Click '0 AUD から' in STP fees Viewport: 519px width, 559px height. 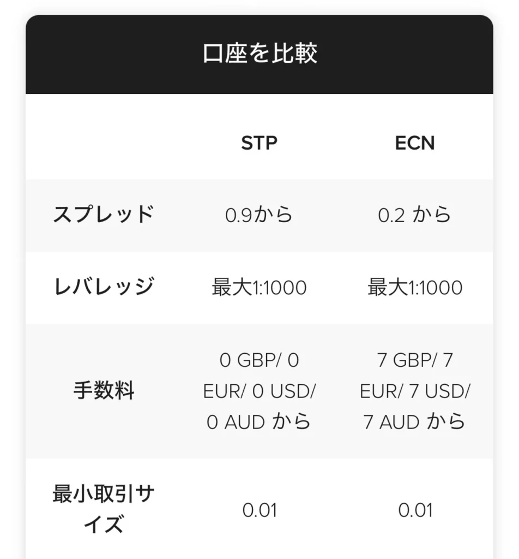tap(259, 422)
